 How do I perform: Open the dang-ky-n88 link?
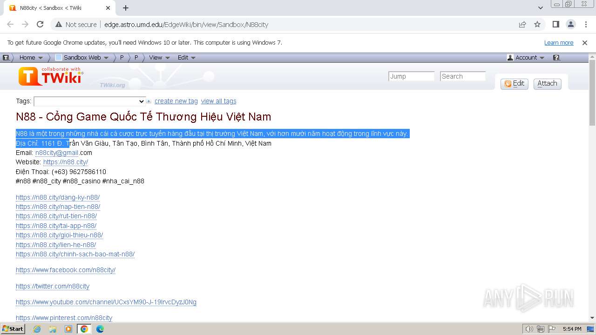[58, 197]
